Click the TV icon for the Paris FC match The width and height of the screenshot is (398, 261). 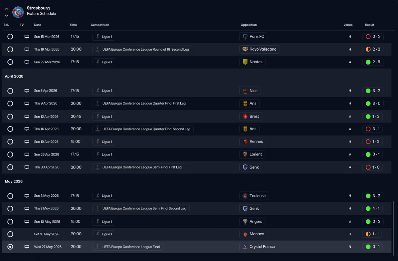(27, 37)
